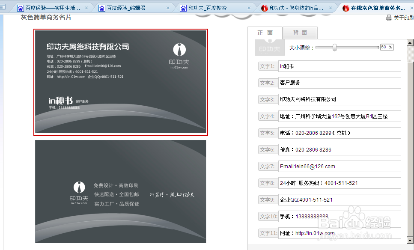Click the 文字5: label button
Viewport: 414px width, 250px height.
pyautogui.click(x=268, y=133)
